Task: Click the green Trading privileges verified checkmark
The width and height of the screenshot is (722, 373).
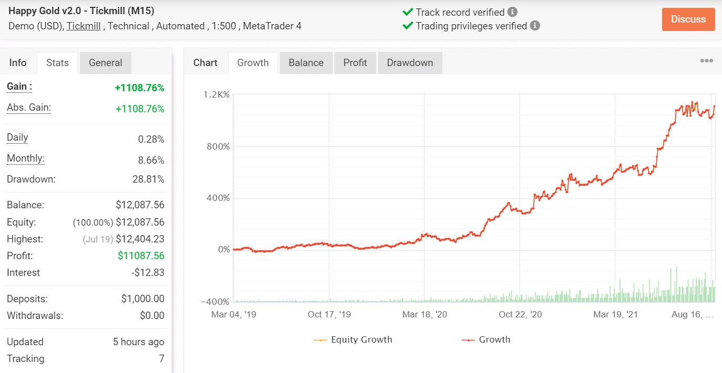Action: click(x=408, y=26)
